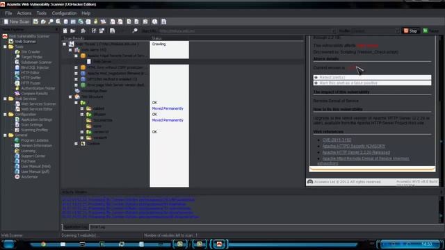Click the clock scheduler icon in main toolbar

[154, 22]
